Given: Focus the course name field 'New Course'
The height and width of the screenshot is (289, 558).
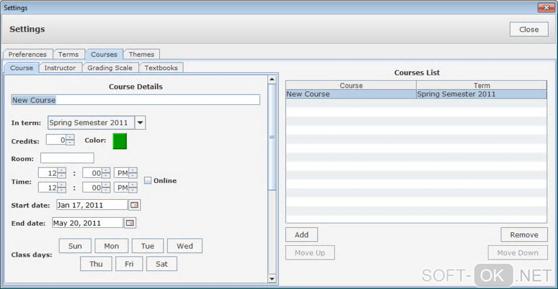Looking at the screenshot, I should [136, 100].
